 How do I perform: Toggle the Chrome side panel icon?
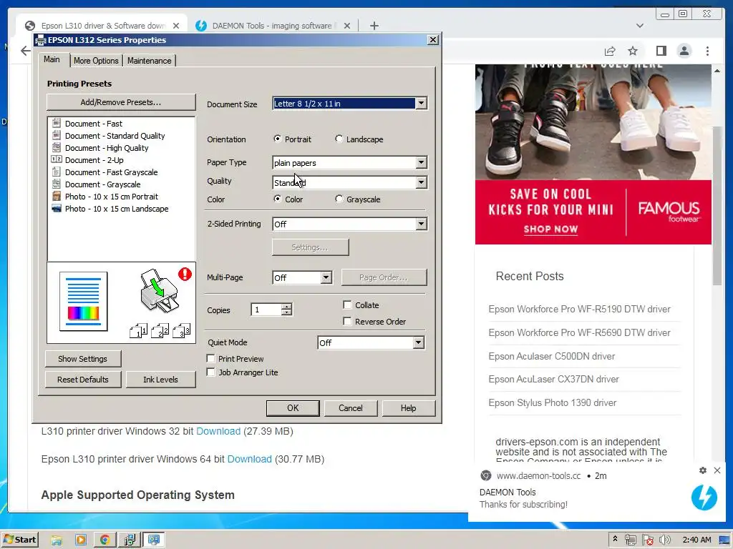[x=661, y=51]
